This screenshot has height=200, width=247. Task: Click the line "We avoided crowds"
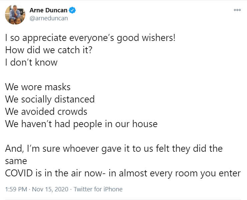tap(46, 111)
